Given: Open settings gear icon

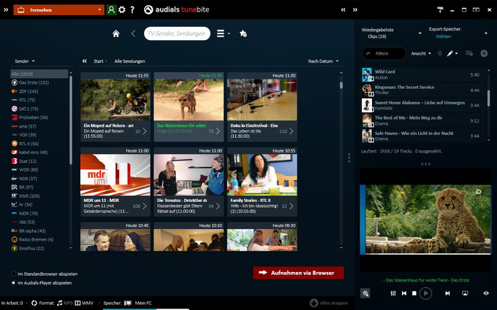Looking at the screenshot, I should (x=122, y=9).
